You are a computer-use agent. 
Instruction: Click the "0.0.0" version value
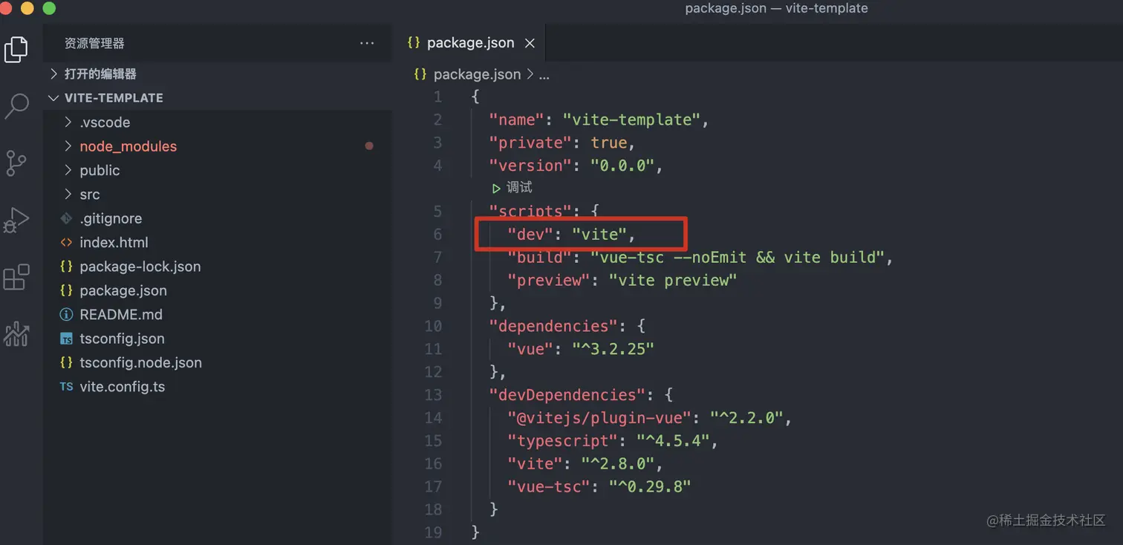click(x=622, y=166)
